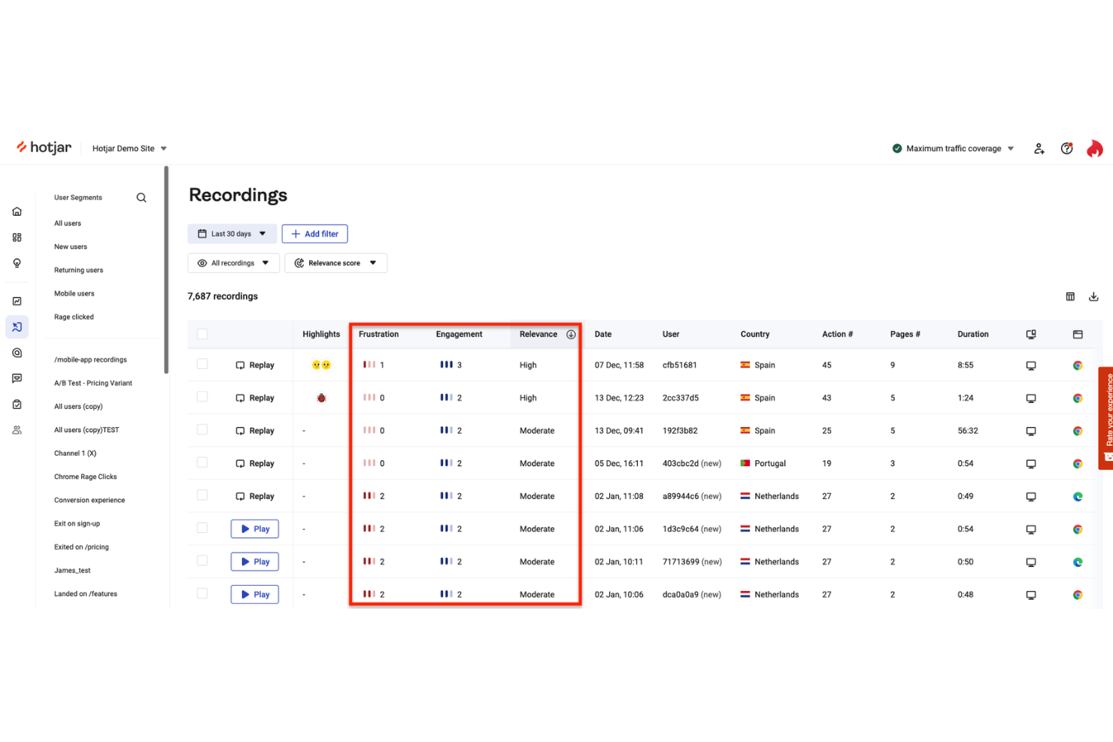Screen dimensions: 1113x742
Task: Tick the checkbox for user 2cc337d5 row
Action: pos(202,397)
